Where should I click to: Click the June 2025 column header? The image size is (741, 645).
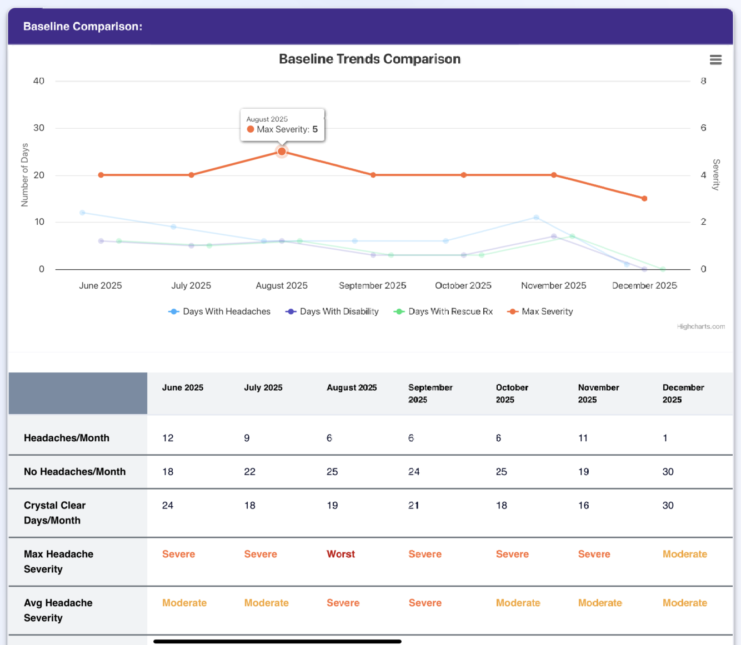click(x=182, y=387)
